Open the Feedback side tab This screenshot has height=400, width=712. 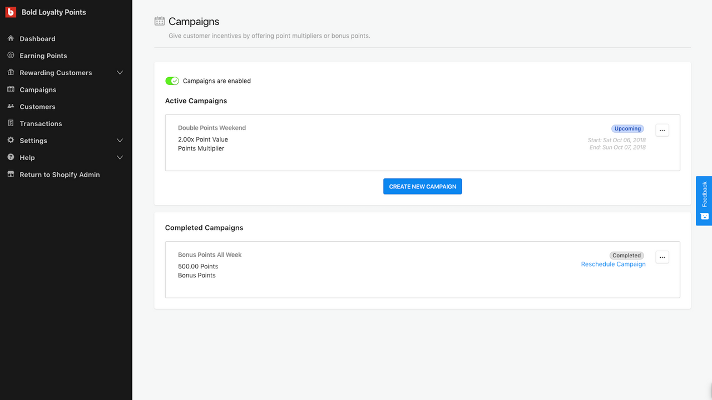pyautogui.click(x=704, y=201)
